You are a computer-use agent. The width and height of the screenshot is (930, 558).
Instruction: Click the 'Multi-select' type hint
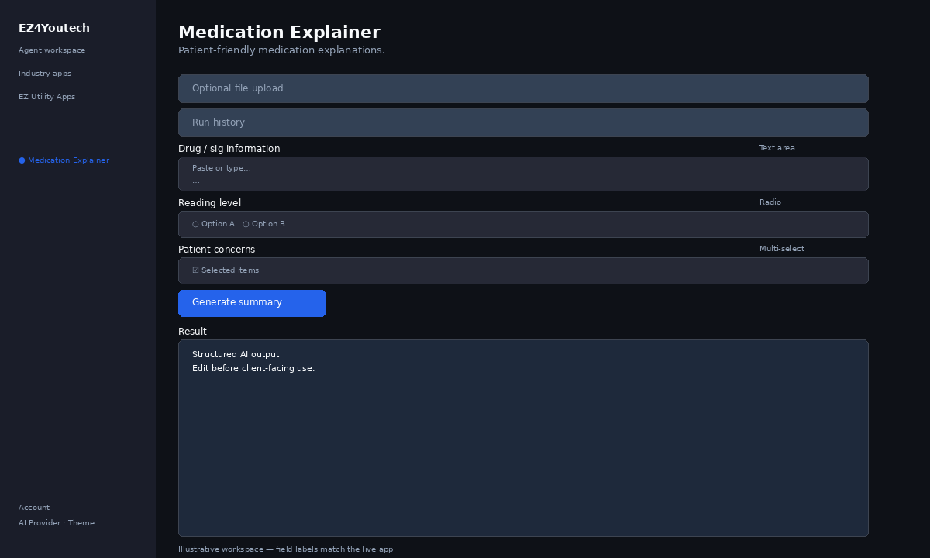[781, 249]
